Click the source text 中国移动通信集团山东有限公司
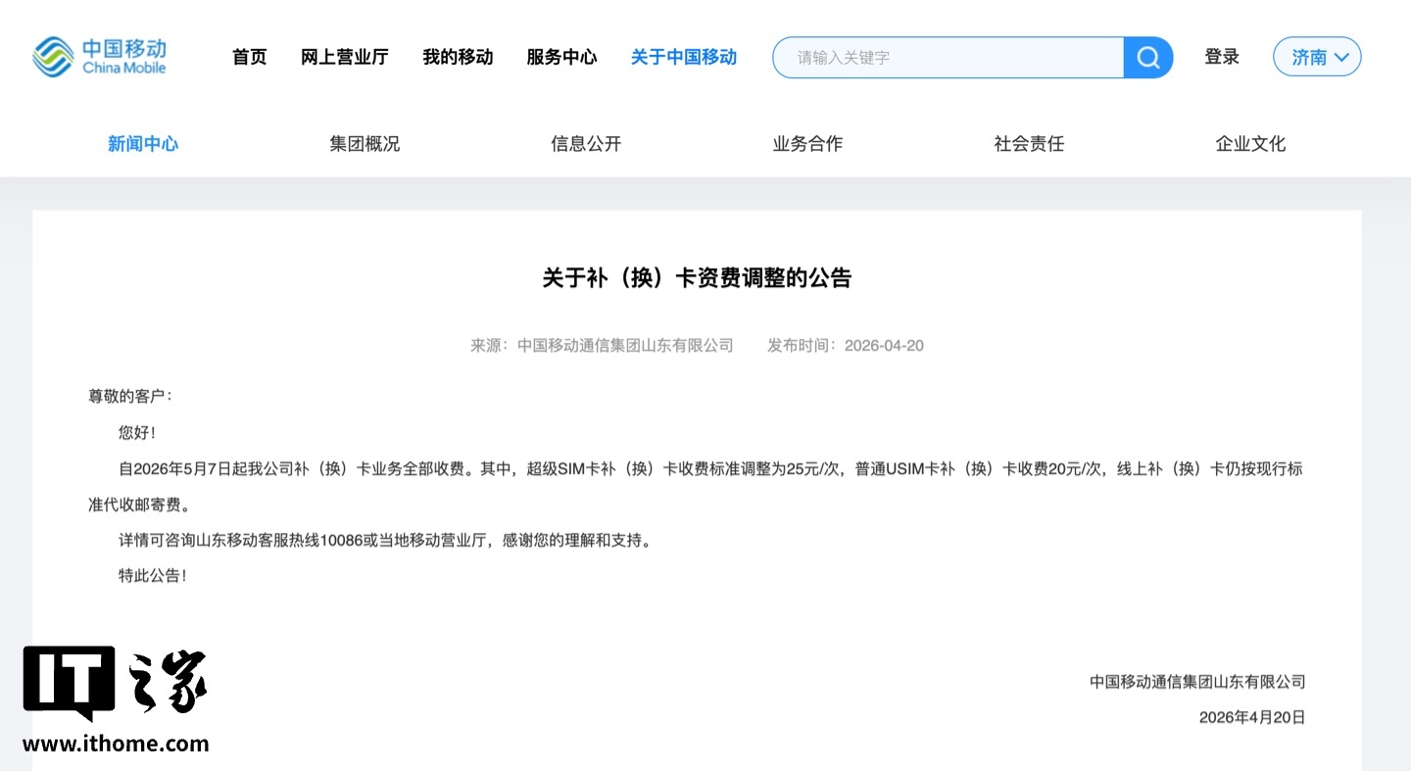The height and width of the screenshot is (771, 1411). click(625, 346)
